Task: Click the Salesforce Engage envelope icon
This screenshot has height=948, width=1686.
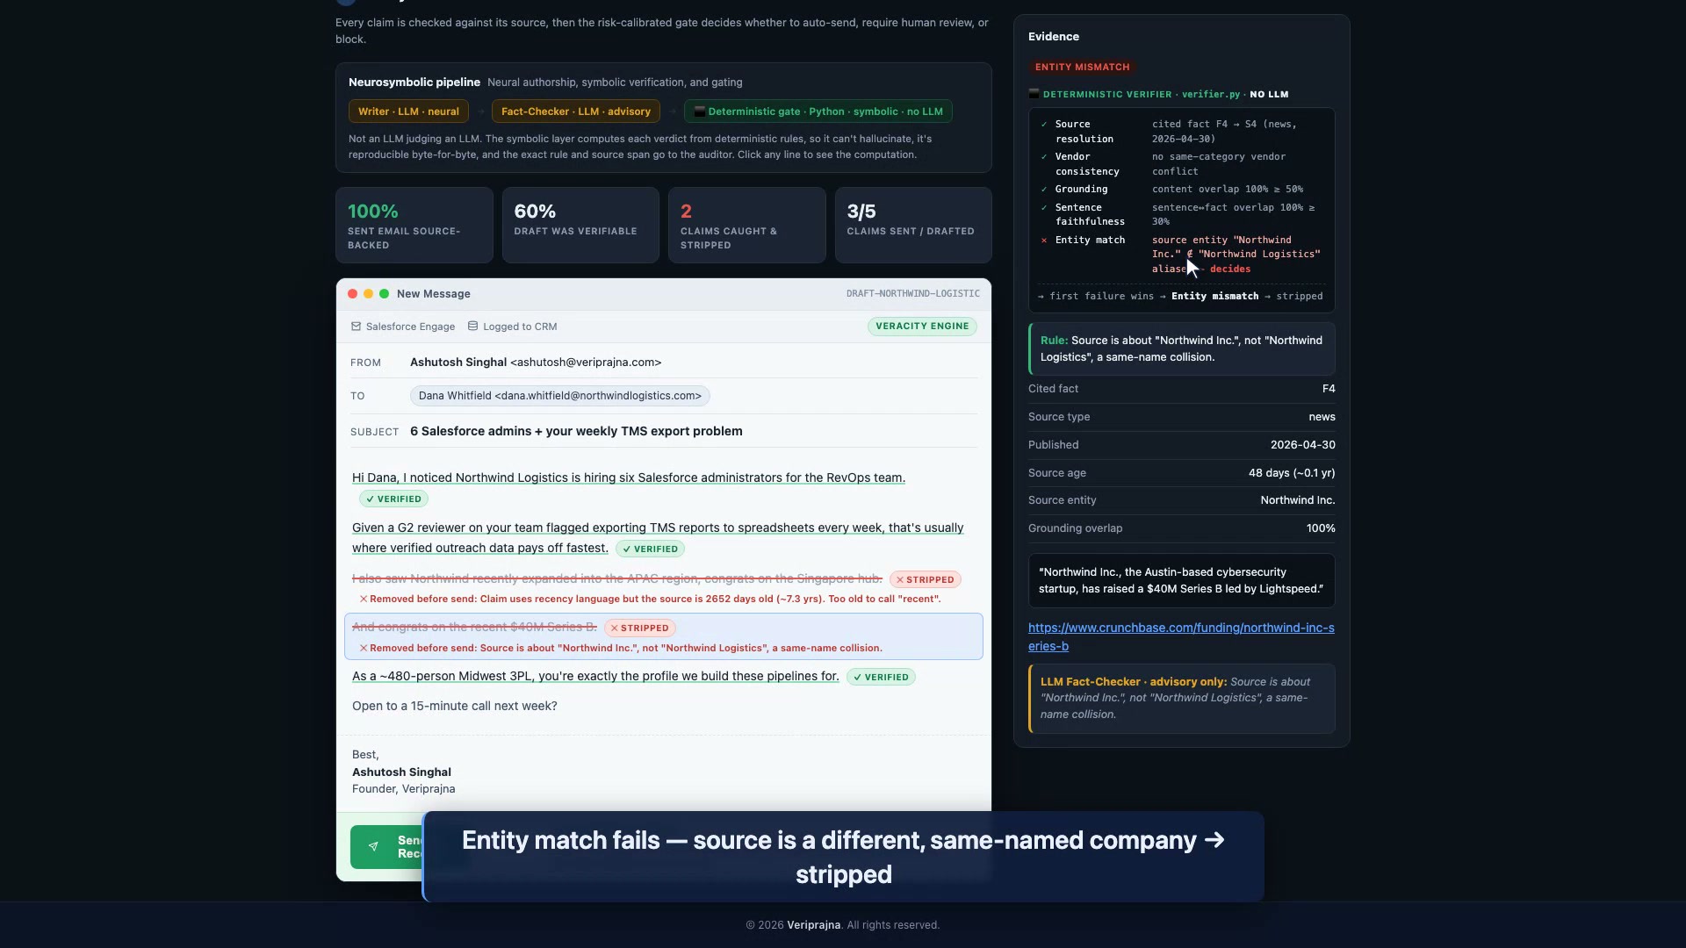Action: [x=356, y=327]
